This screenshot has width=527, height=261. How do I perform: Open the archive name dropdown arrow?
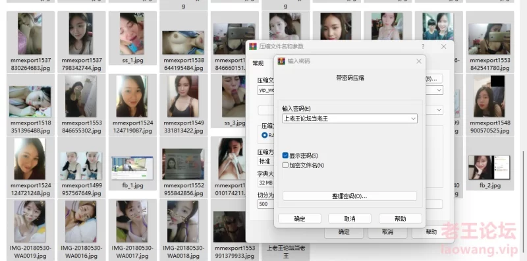(439, 90)
